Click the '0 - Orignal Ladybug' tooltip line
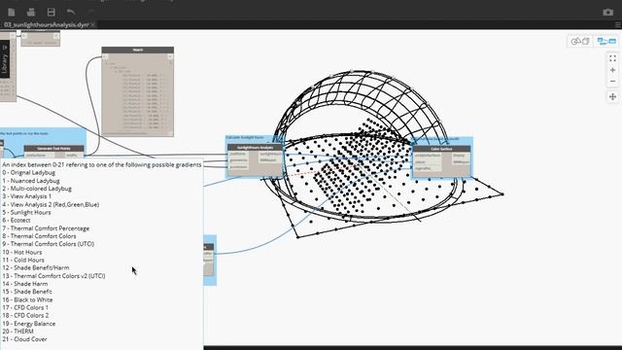Screen dimensions: 622x350 (x=28, y=173)
